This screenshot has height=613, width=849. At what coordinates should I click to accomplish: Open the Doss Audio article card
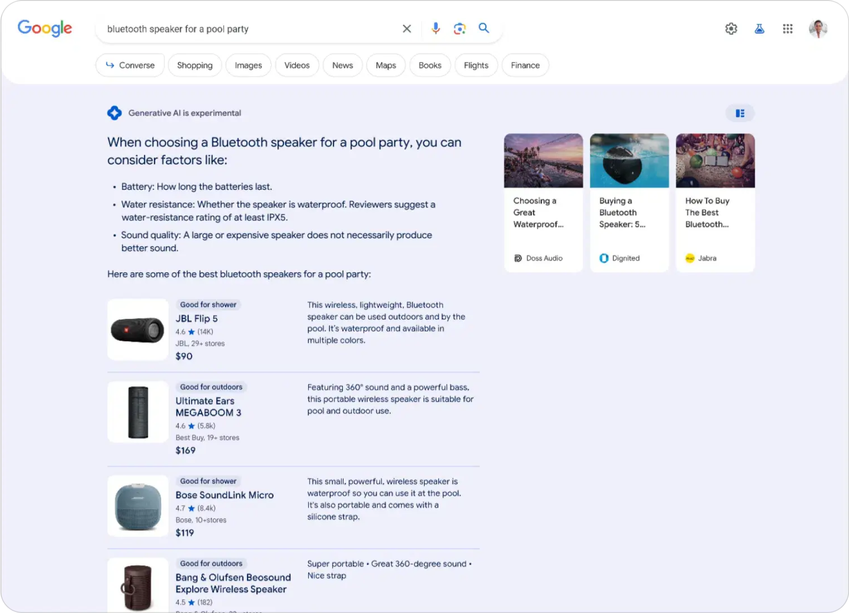coord(543,202)
